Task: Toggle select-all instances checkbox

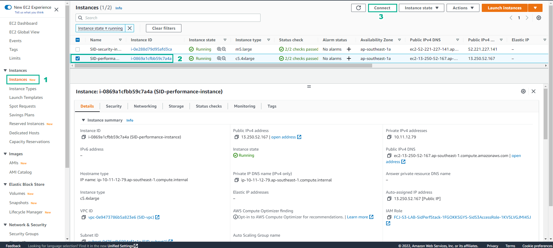Action: pyautogui.click(x=78, y=40)
